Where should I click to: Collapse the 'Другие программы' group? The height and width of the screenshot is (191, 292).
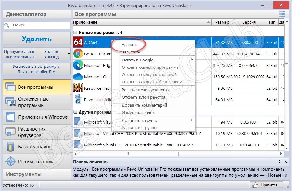[75, 112]
